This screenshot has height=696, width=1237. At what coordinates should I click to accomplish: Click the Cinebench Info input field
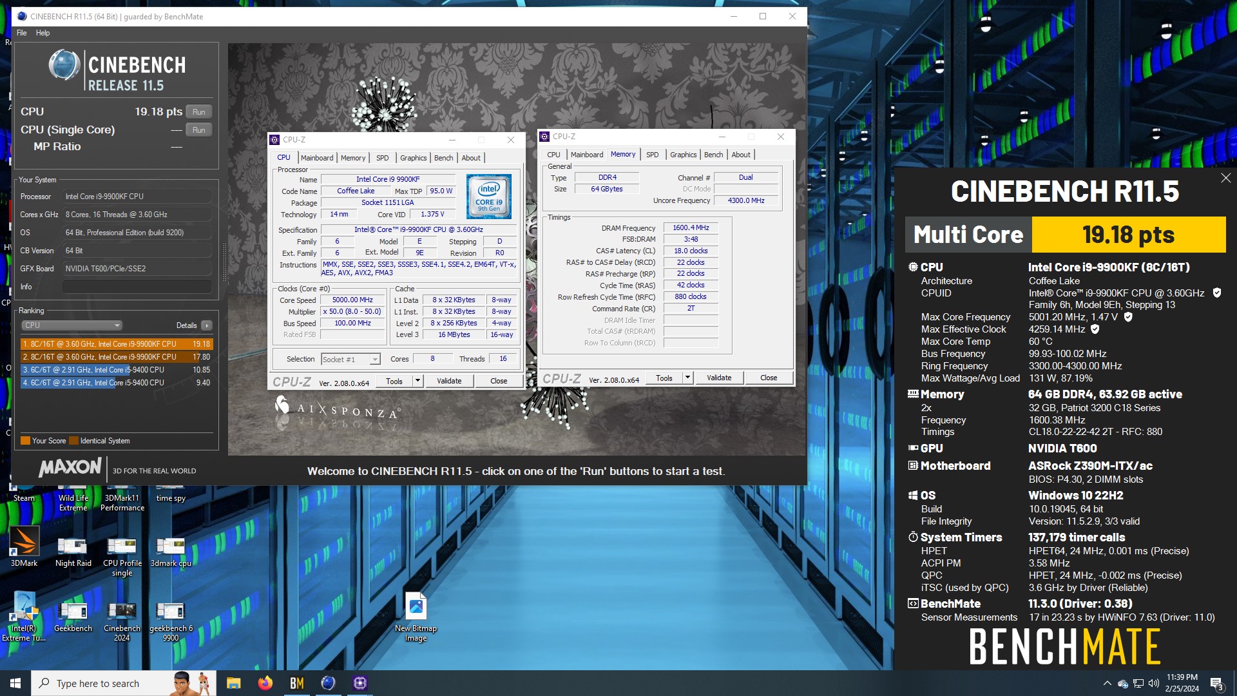coord(137,287)
